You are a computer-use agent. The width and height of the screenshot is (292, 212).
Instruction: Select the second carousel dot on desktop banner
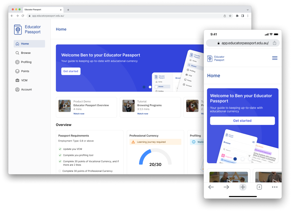pyautogui.click(x=150, y=87)
